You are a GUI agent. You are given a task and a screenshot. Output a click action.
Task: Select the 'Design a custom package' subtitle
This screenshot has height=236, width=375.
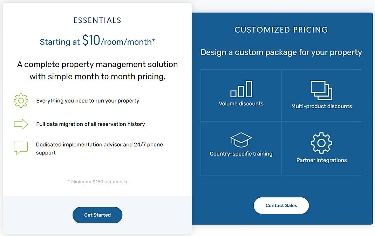coord(281,52)
